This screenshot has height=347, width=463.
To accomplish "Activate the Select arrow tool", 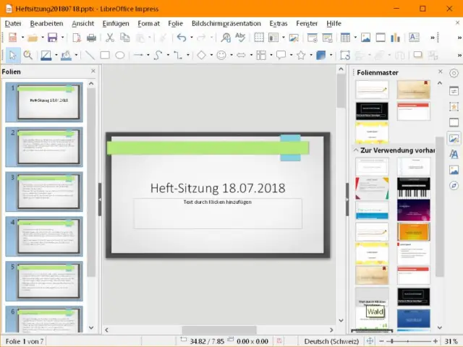I will (12, 55).
